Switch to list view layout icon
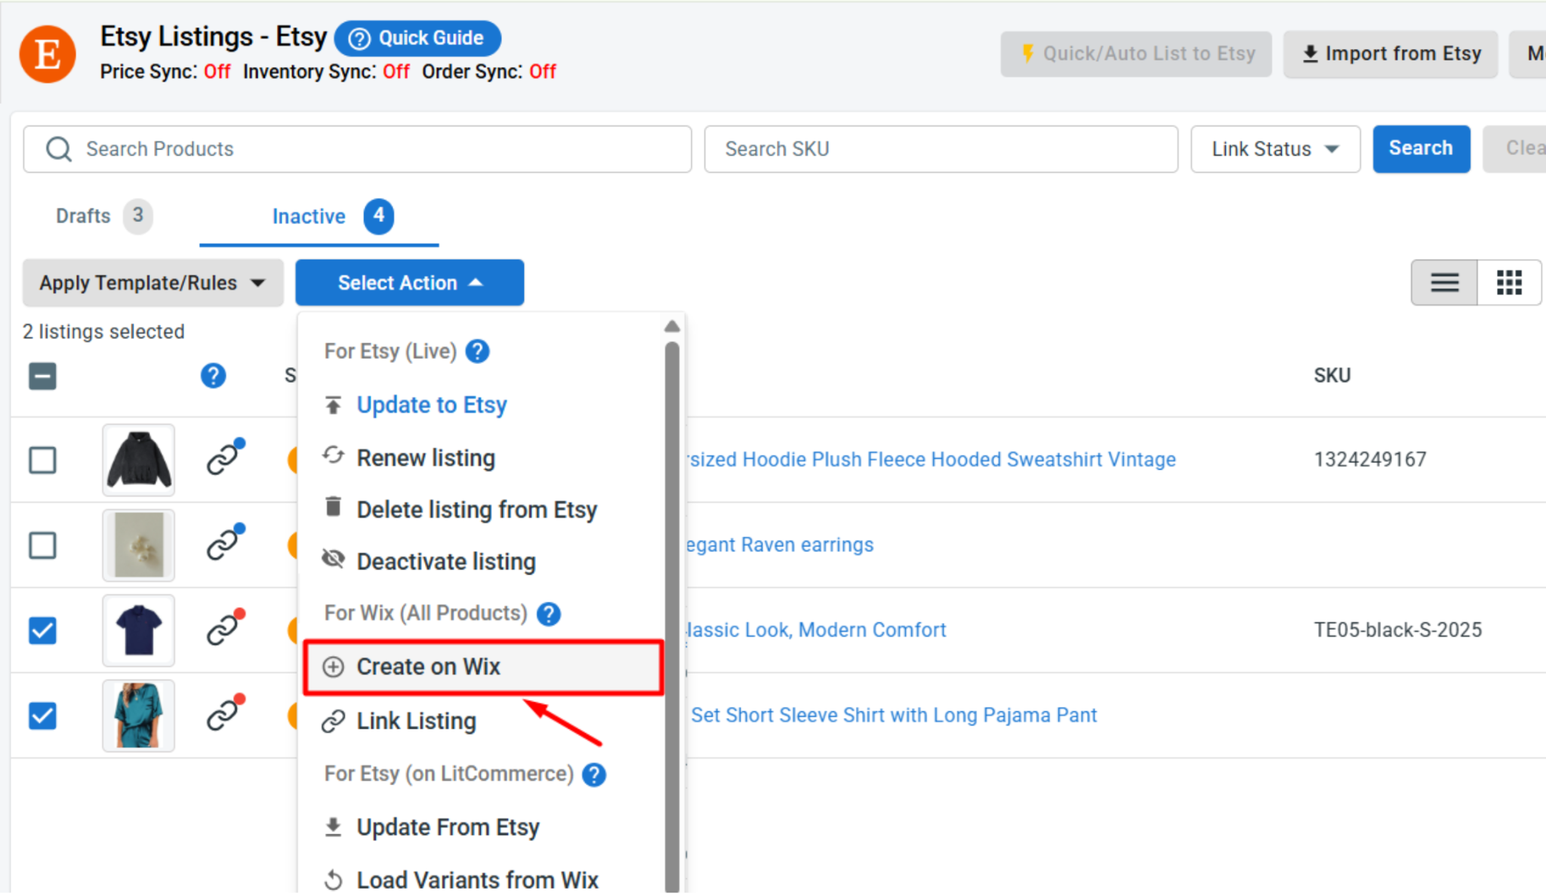This screenshot has width=1546, height=894. pos(1445,282)
